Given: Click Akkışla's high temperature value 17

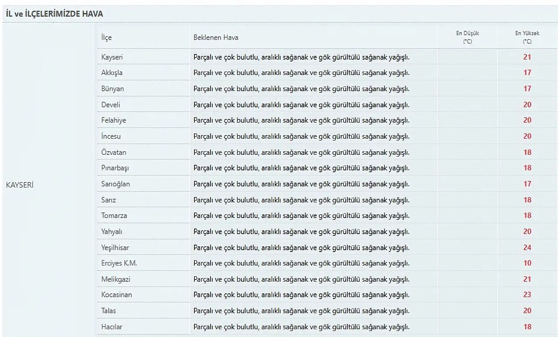Looking at the screenshot, I should tap(527, 73).
